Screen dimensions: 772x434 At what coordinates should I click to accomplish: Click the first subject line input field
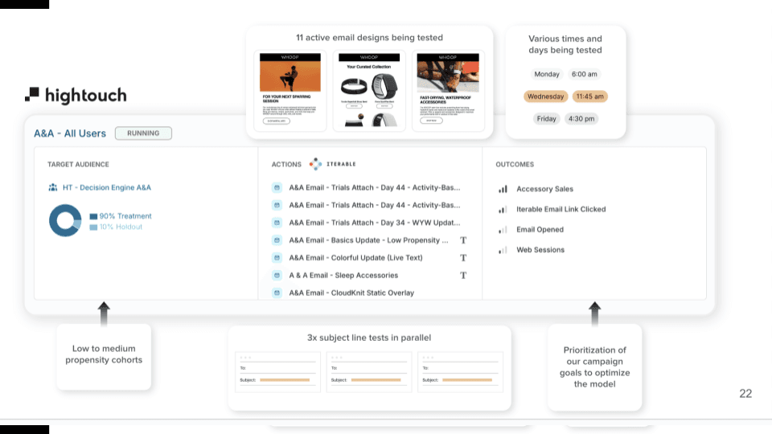pos(285,379)
